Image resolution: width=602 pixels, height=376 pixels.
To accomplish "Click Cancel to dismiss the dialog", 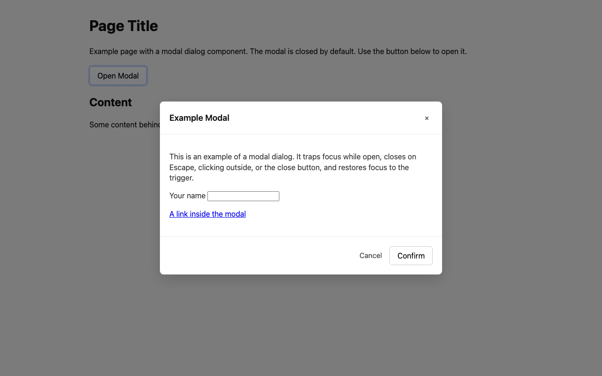I will pyautogui.click(x=371, y=255).
